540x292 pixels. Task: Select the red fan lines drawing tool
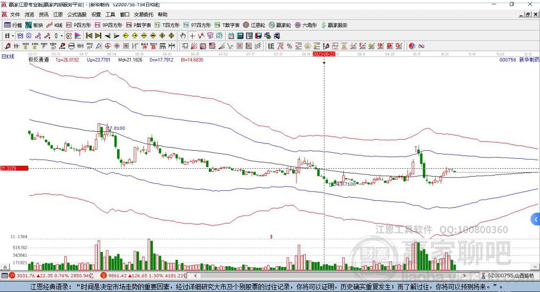(194, 46)
